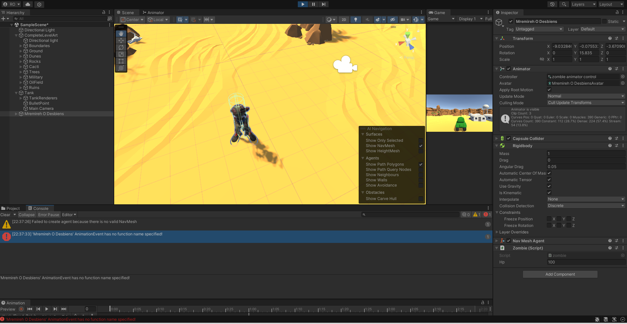Toggle the constrained scale proportions link

coord(542,59)
